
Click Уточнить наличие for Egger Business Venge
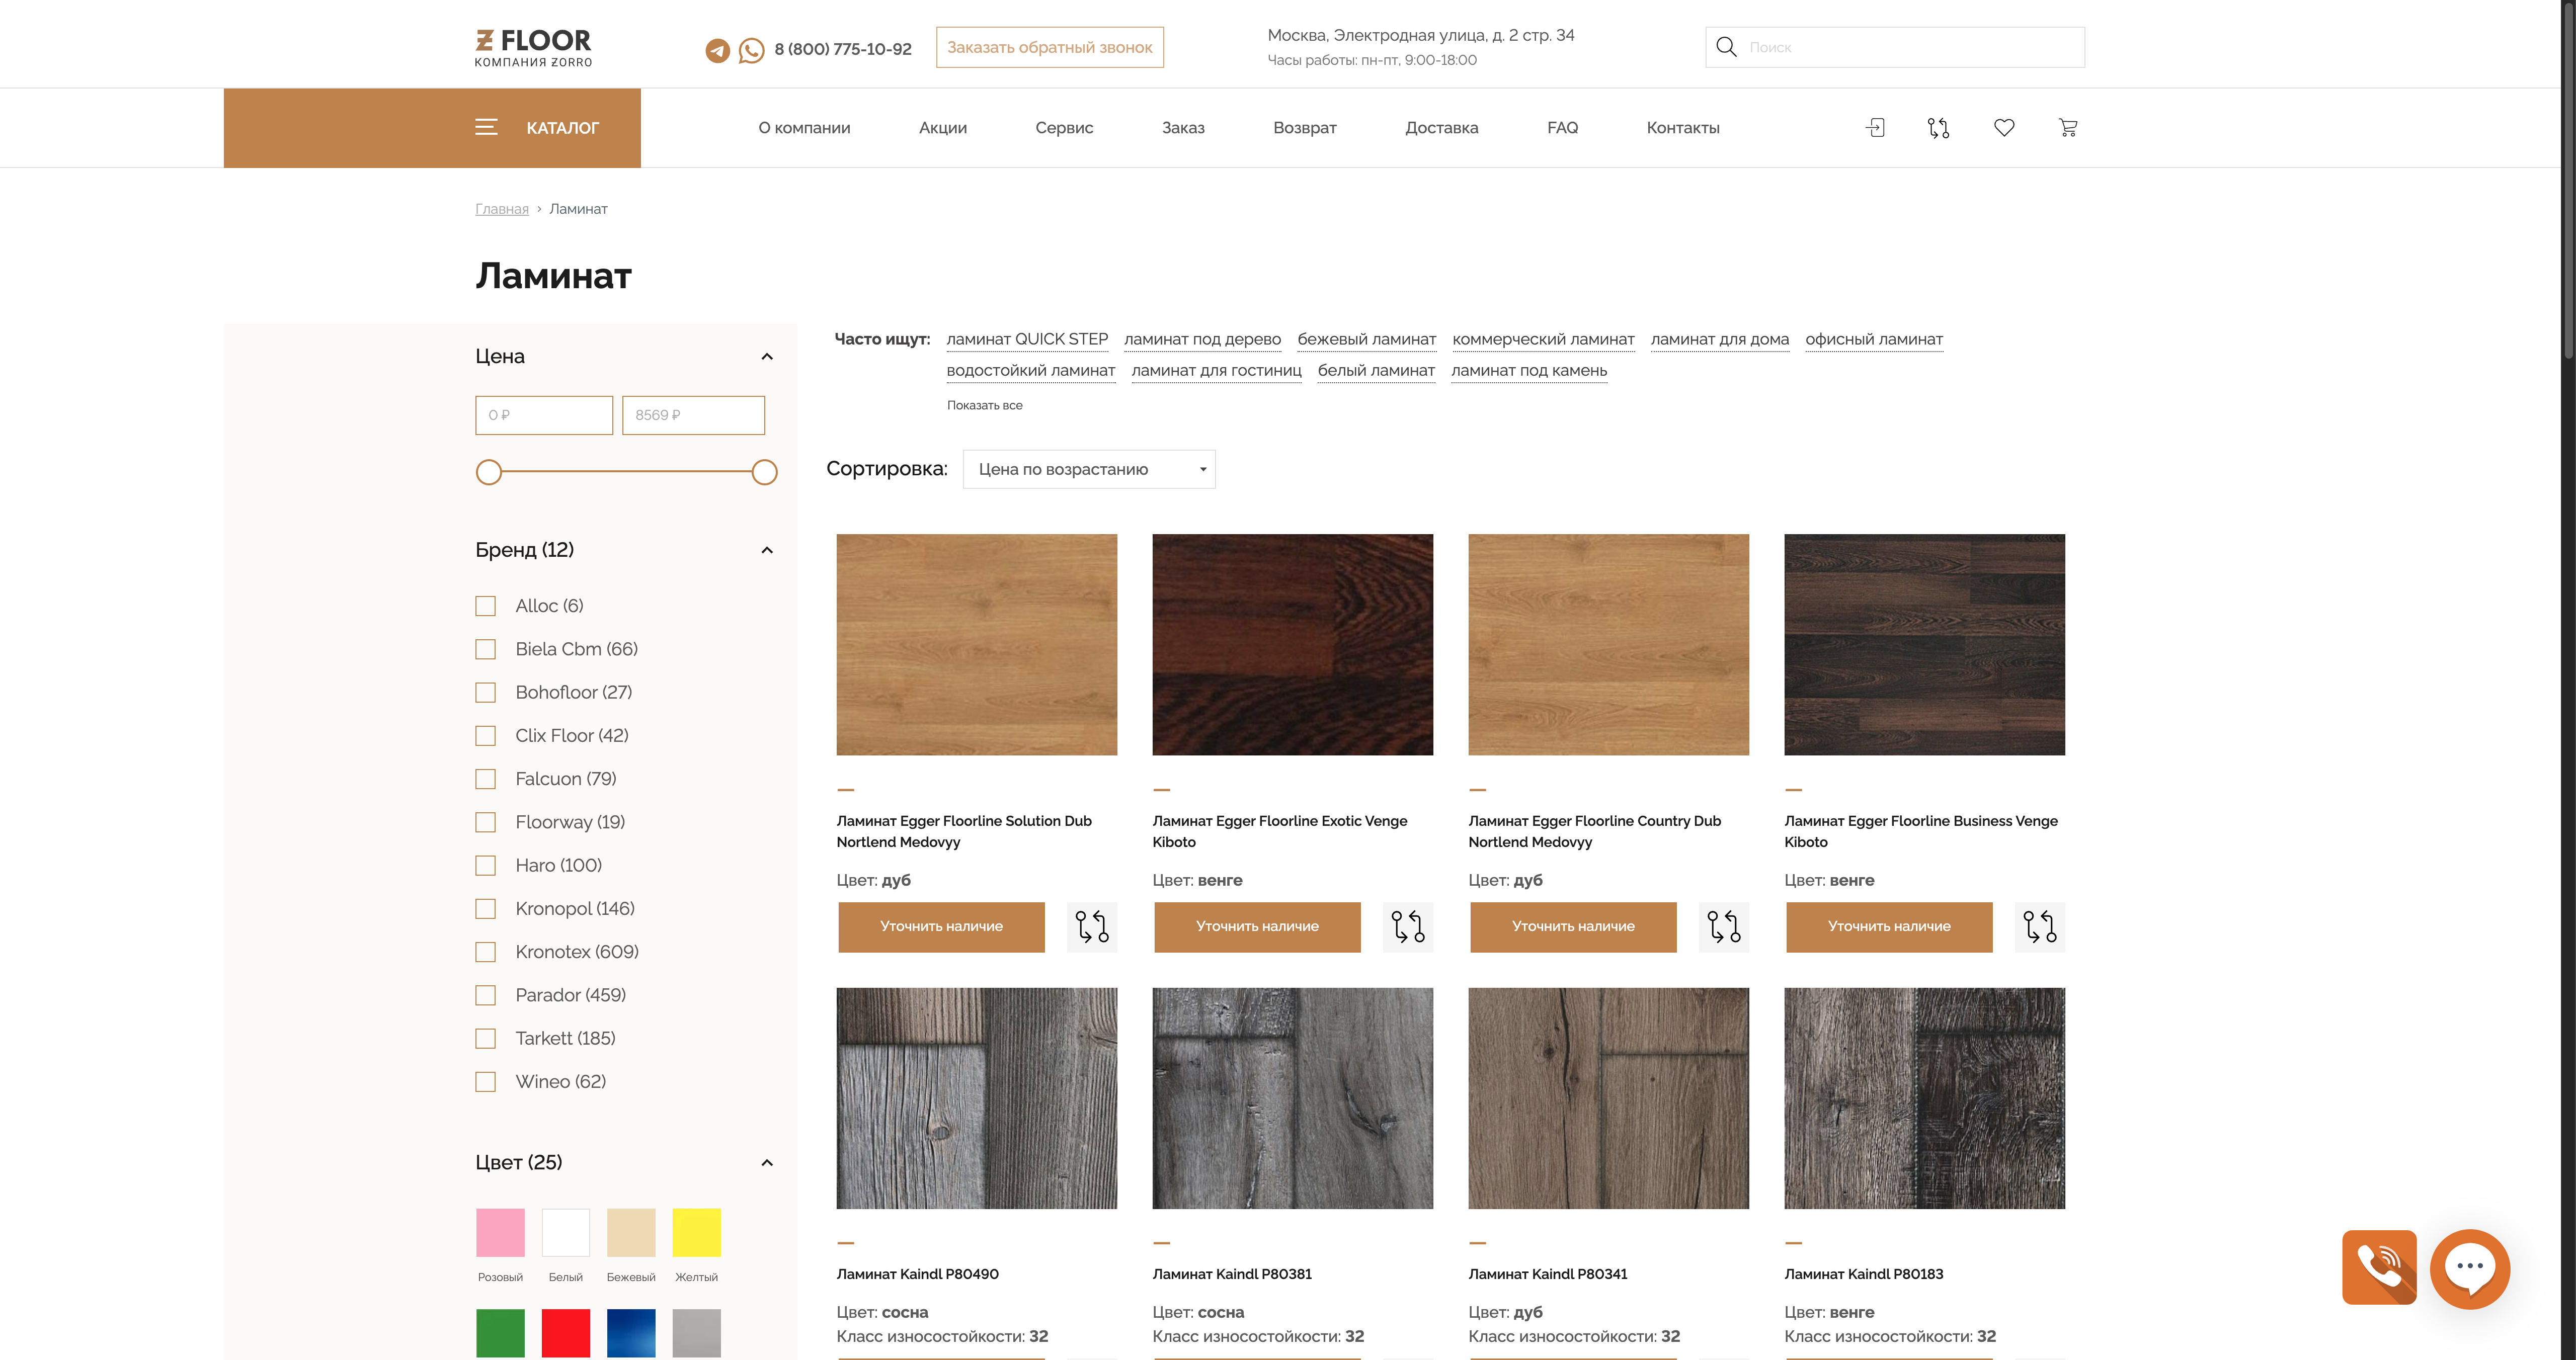pos(1889,927)
